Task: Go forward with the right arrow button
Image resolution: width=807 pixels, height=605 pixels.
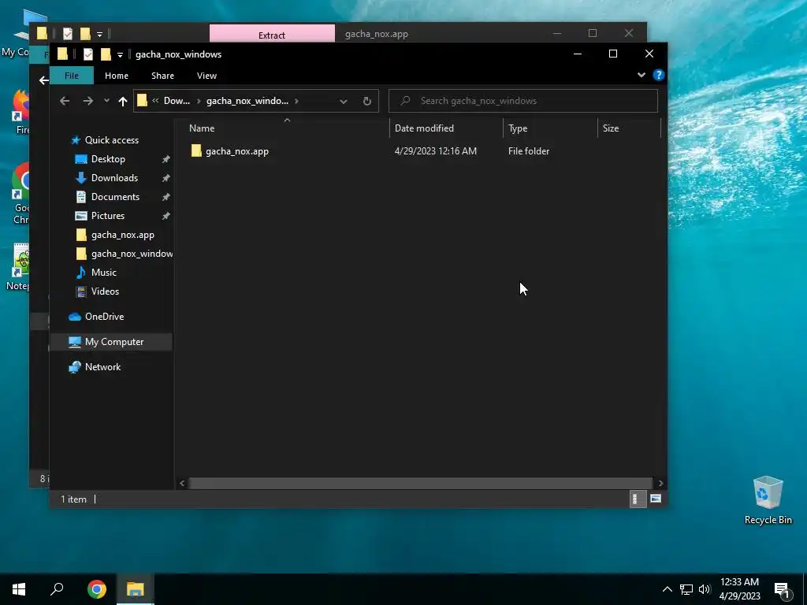Action: click(88, 101)
